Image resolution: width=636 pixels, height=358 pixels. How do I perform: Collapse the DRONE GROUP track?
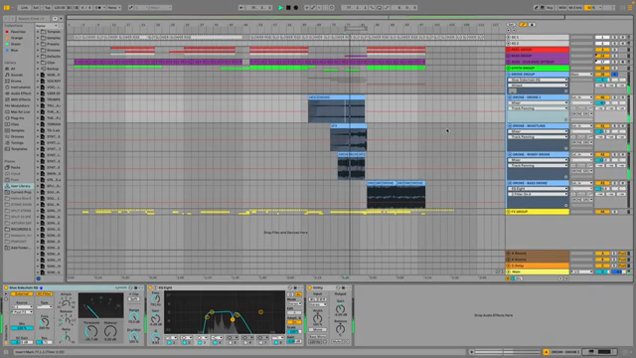(508, 75)
